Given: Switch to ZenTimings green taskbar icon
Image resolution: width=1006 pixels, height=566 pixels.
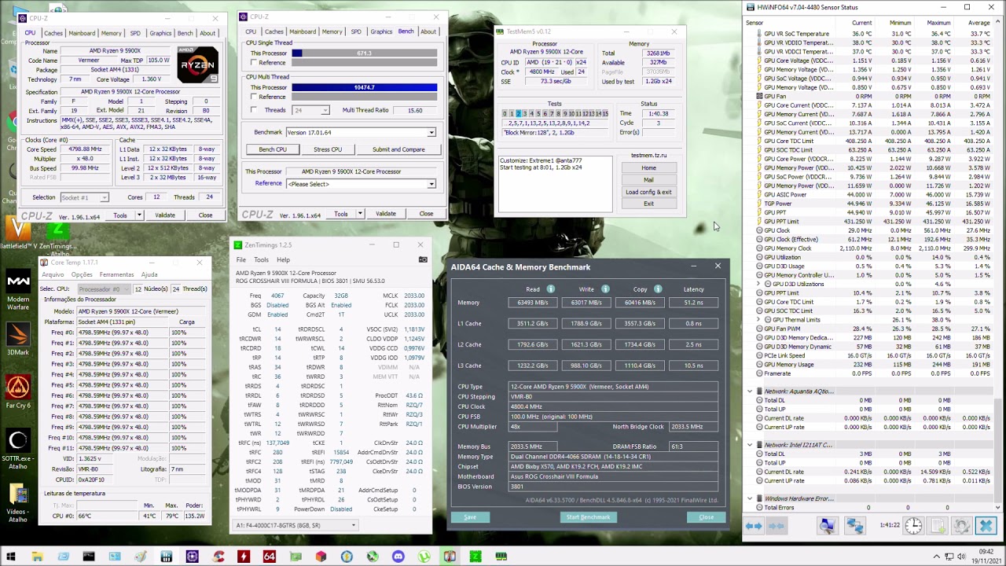Looking at the screenshot, I should (x=475, y=557).
